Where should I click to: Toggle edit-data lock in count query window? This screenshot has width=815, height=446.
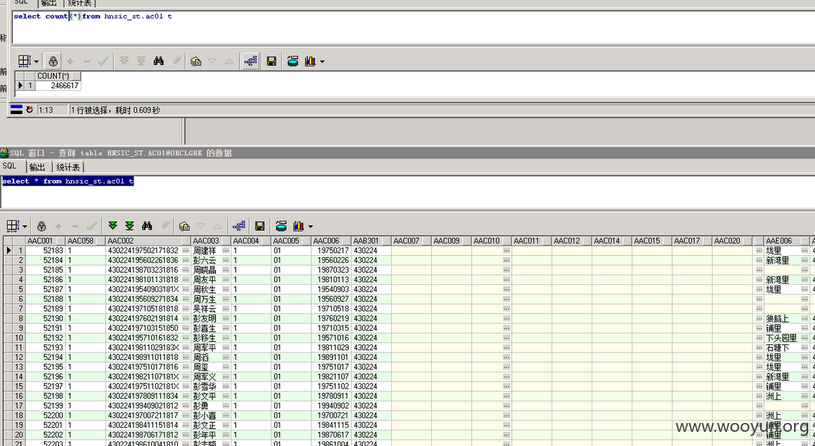53,61
